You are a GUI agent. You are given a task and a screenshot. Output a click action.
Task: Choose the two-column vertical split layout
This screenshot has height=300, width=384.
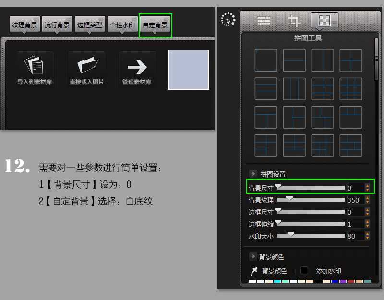pyautogui.click(x=323, y=60)
